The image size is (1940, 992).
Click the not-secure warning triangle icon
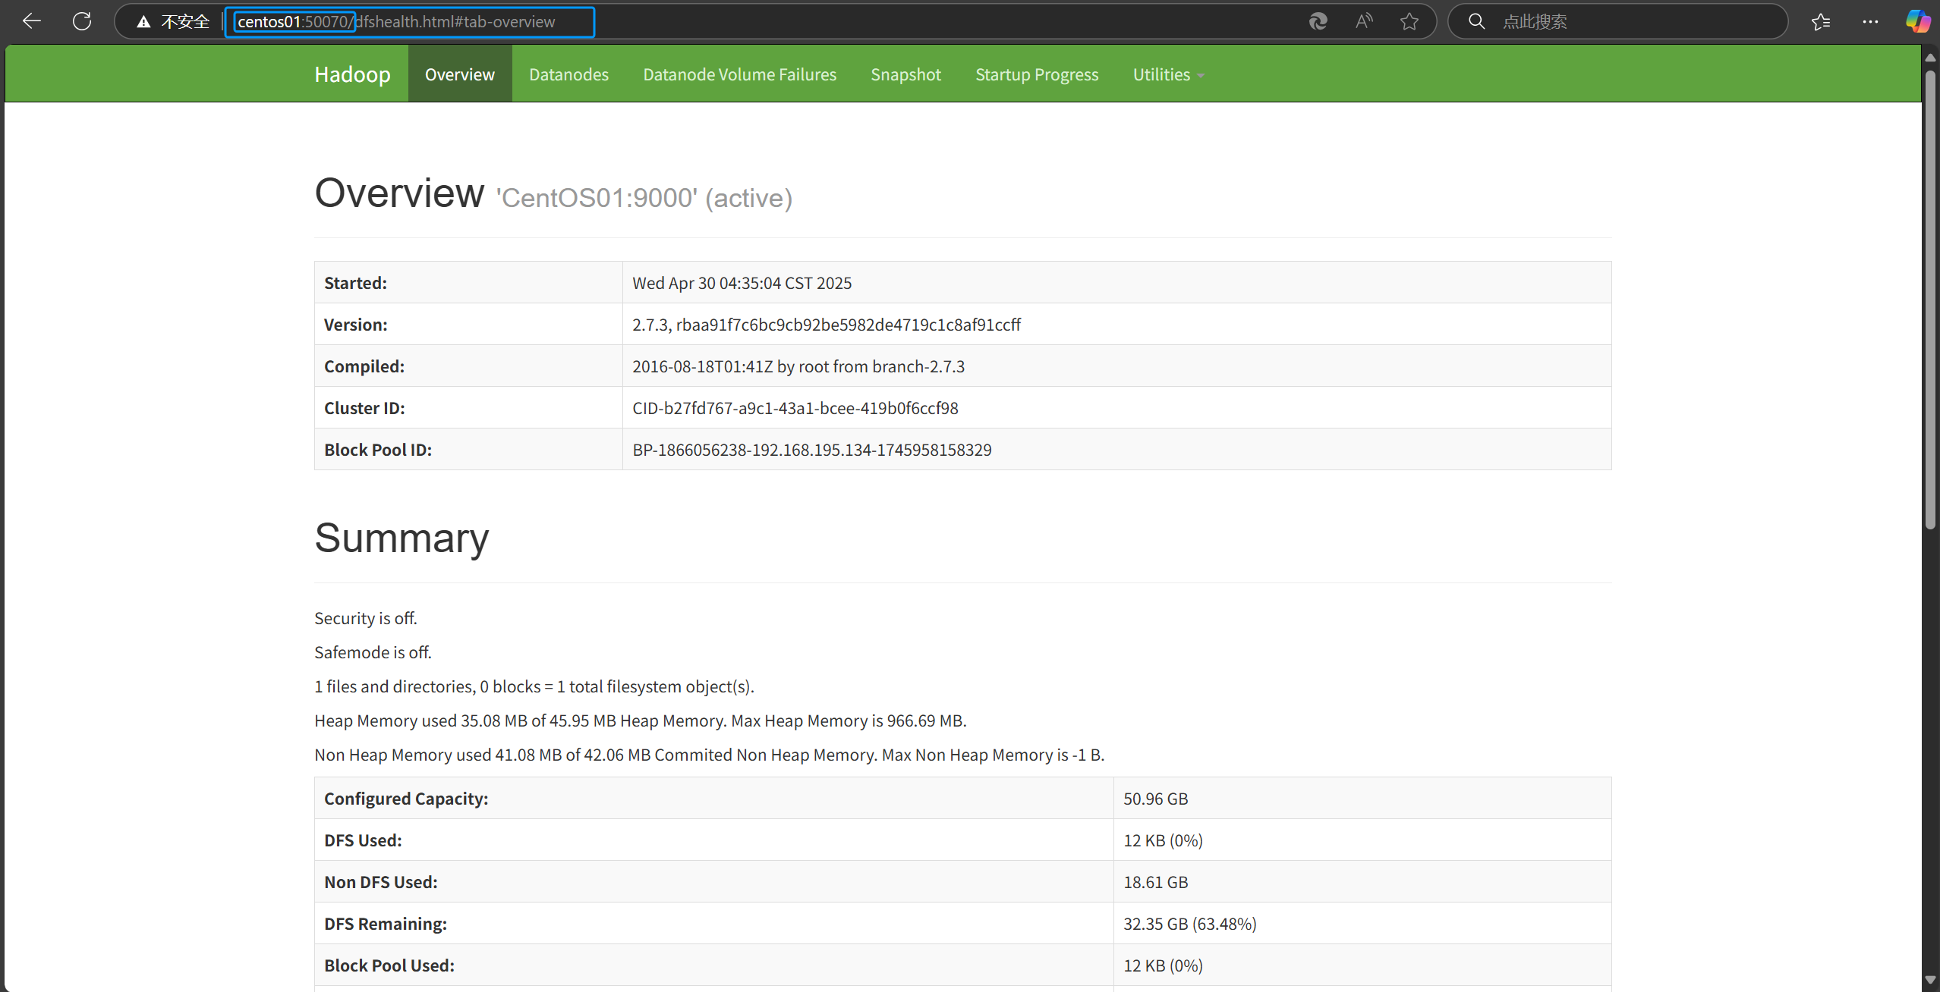click(x=143, y=22)
